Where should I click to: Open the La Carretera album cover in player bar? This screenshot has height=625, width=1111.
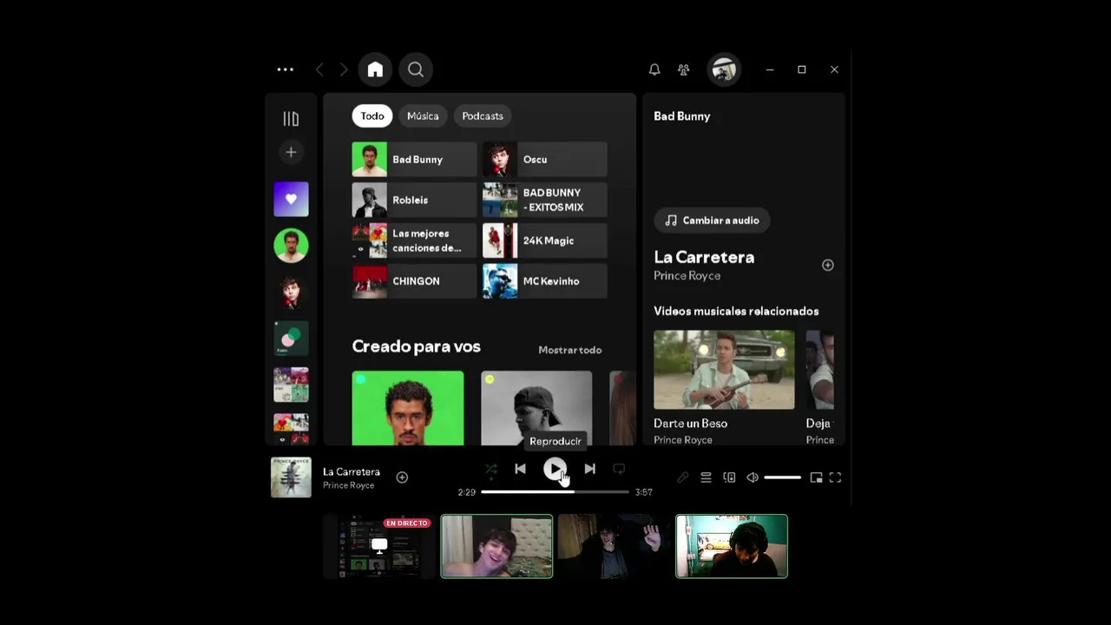(x=291, y=477)
